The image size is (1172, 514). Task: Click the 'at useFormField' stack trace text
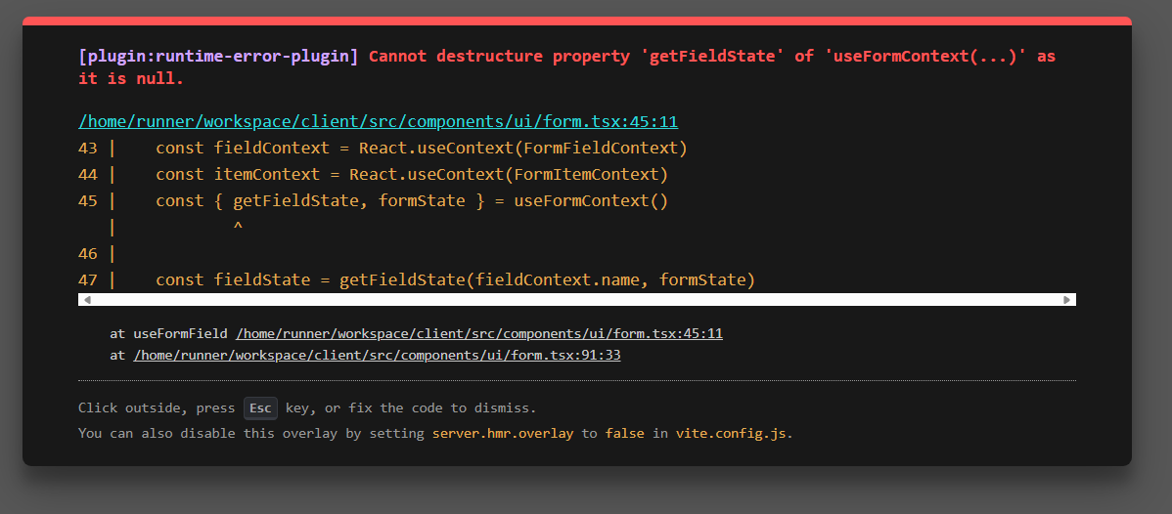170,333
